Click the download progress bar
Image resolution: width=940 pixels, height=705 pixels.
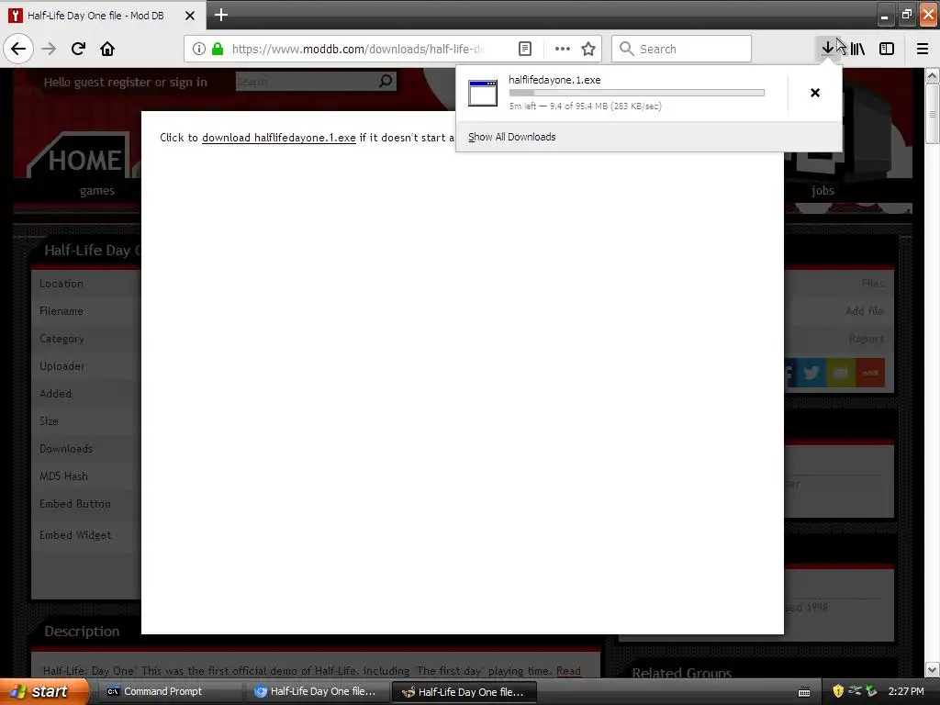(637, 93)
